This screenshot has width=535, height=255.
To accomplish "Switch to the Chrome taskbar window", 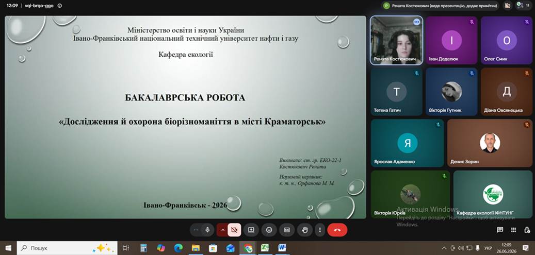I will [x=248, y=248].
